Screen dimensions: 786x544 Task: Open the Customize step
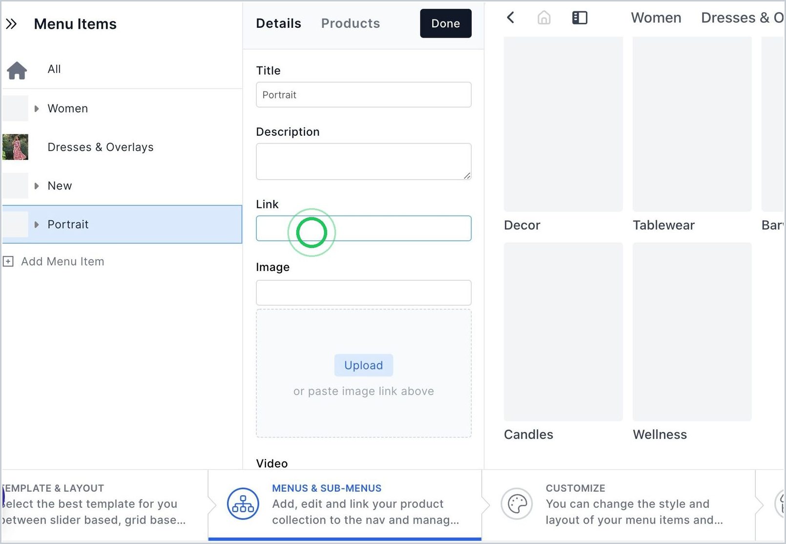[x=619, y=504]
